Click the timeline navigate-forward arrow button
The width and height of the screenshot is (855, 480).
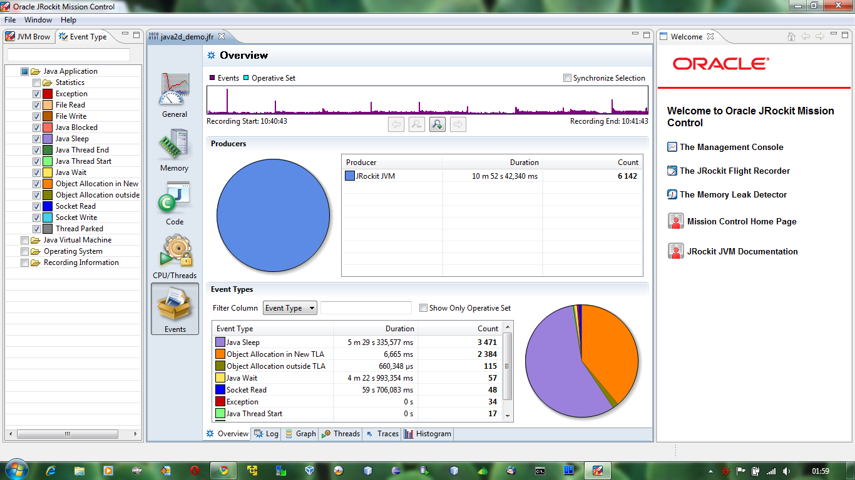[458, 124]
